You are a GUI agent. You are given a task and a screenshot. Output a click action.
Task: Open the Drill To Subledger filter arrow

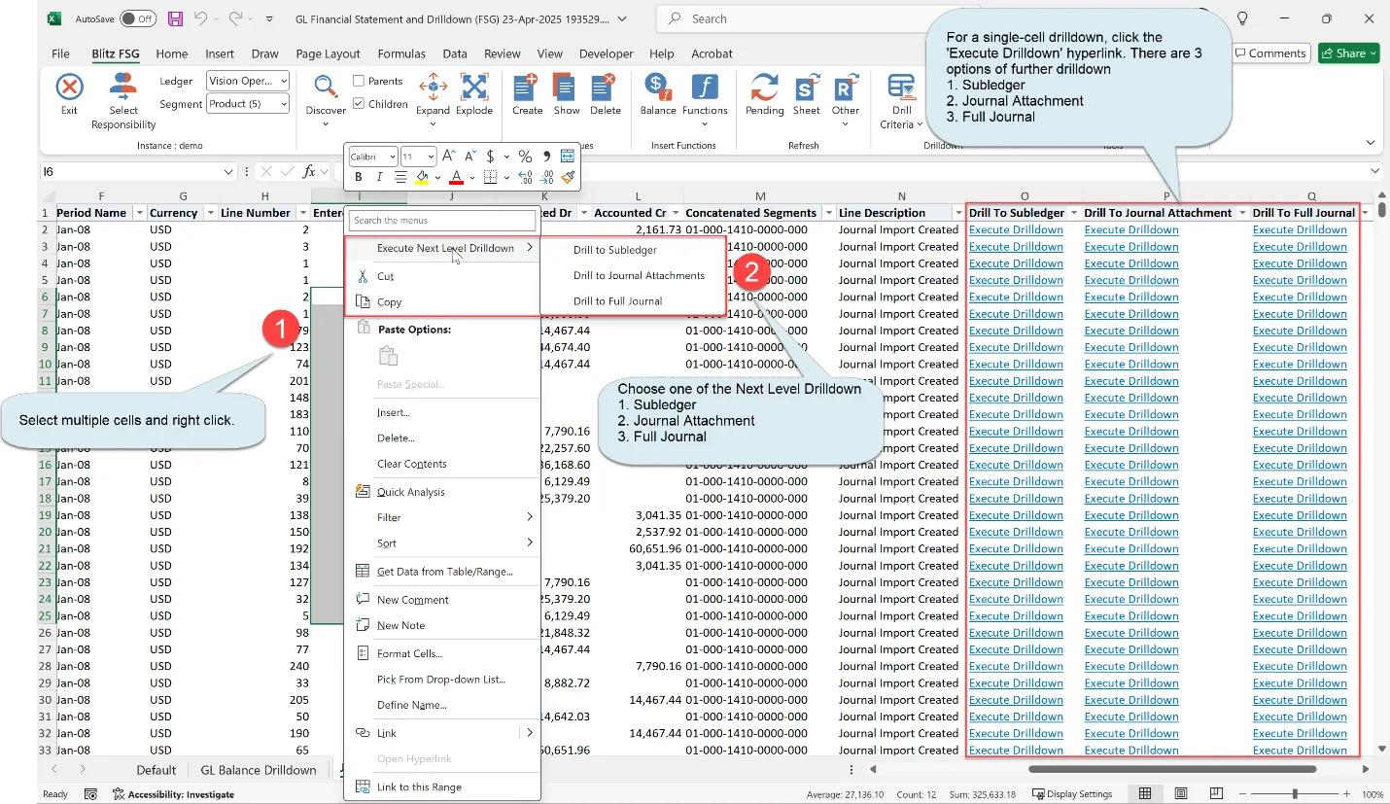pyautogui.click(x=1074, y=213)
